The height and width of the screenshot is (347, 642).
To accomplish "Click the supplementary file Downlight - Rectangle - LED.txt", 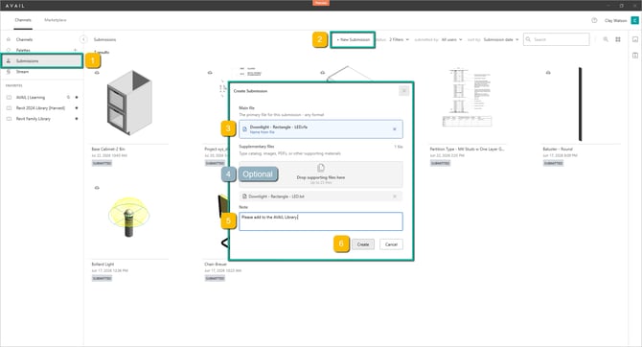I will click(x=321, y=197).
